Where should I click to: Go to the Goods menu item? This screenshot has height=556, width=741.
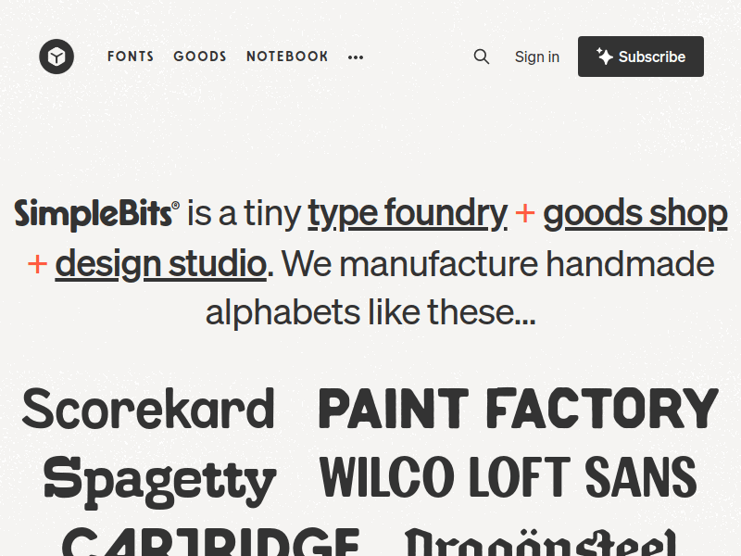click(x=200, y=57)
